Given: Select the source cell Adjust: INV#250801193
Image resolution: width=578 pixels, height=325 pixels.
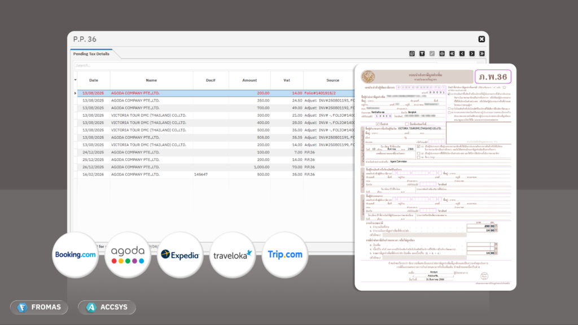Looking at the screenshot, I should click(329, 100).
